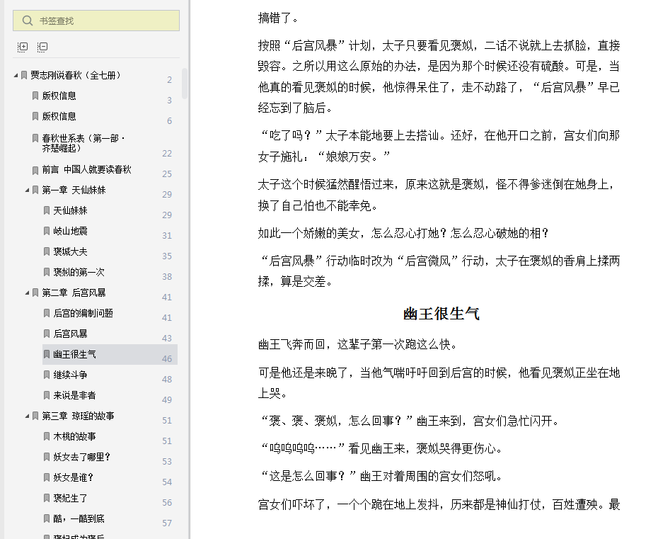Jump to 继续斗争 section
Viewport: 658px width, 539px height.
coord(71,375)
